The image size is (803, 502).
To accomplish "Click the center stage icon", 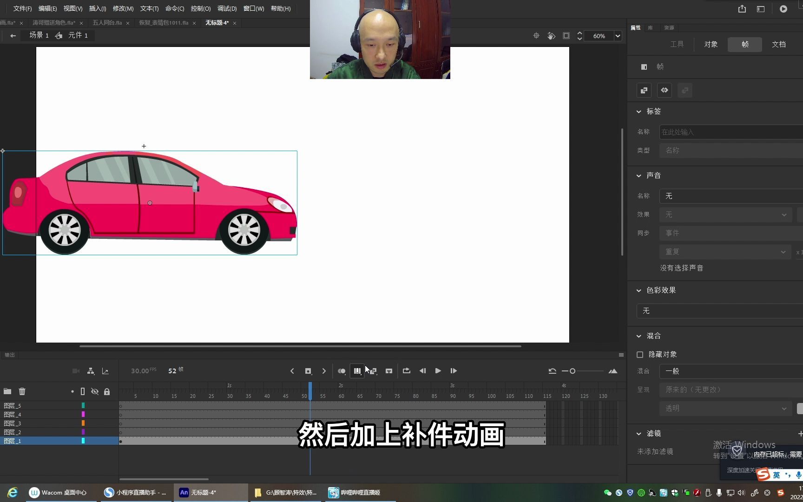I will pos(536,36).
